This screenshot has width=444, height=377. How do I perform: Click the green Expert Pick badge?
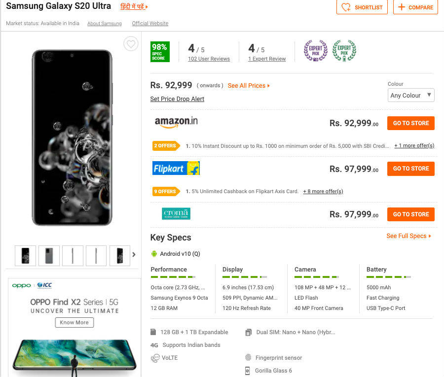[x=344, y=51]
